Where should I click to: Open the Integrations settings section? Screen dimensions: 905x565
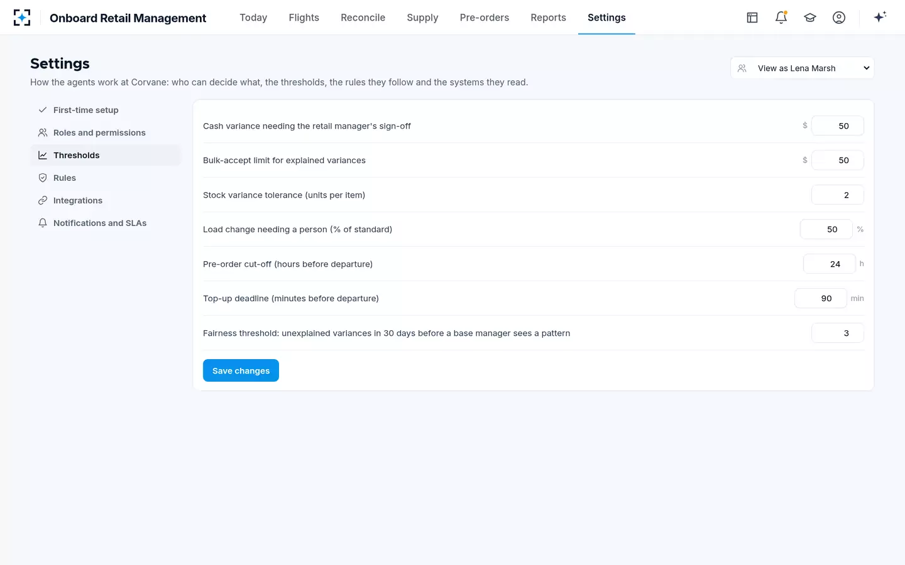pyautogui.click(x=106, y=200)
